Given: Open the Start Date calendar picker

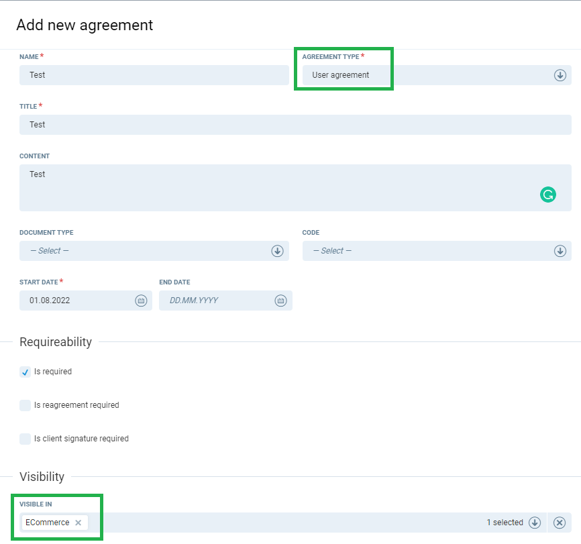Looking at the screenshot, I should (141, 301).
